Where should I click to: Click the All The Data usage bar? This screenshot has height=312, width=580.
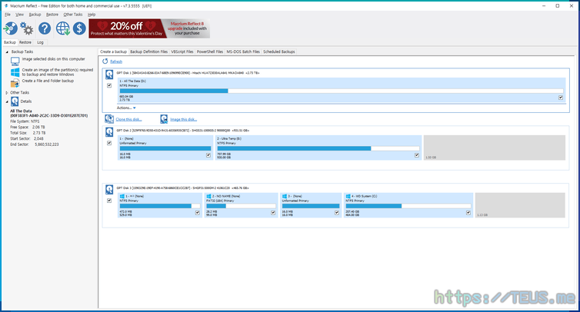click(x=341, y=91)
